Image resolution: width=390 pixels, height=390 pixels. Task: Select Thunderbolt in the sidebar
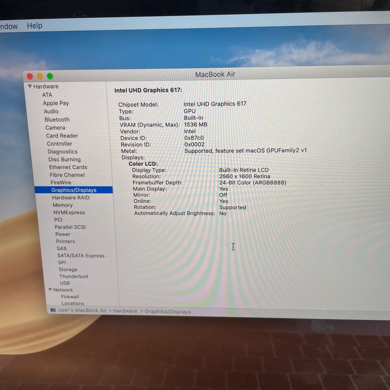[x=74, y=276]
